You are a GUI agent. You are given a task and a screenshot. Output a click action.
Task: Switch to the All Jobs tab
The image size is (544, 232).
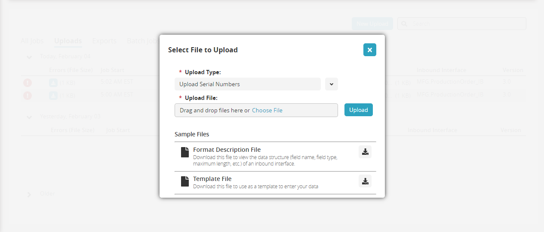(32, 41)
